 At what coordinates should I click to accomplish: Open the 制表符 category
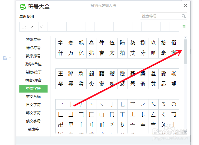33,129
